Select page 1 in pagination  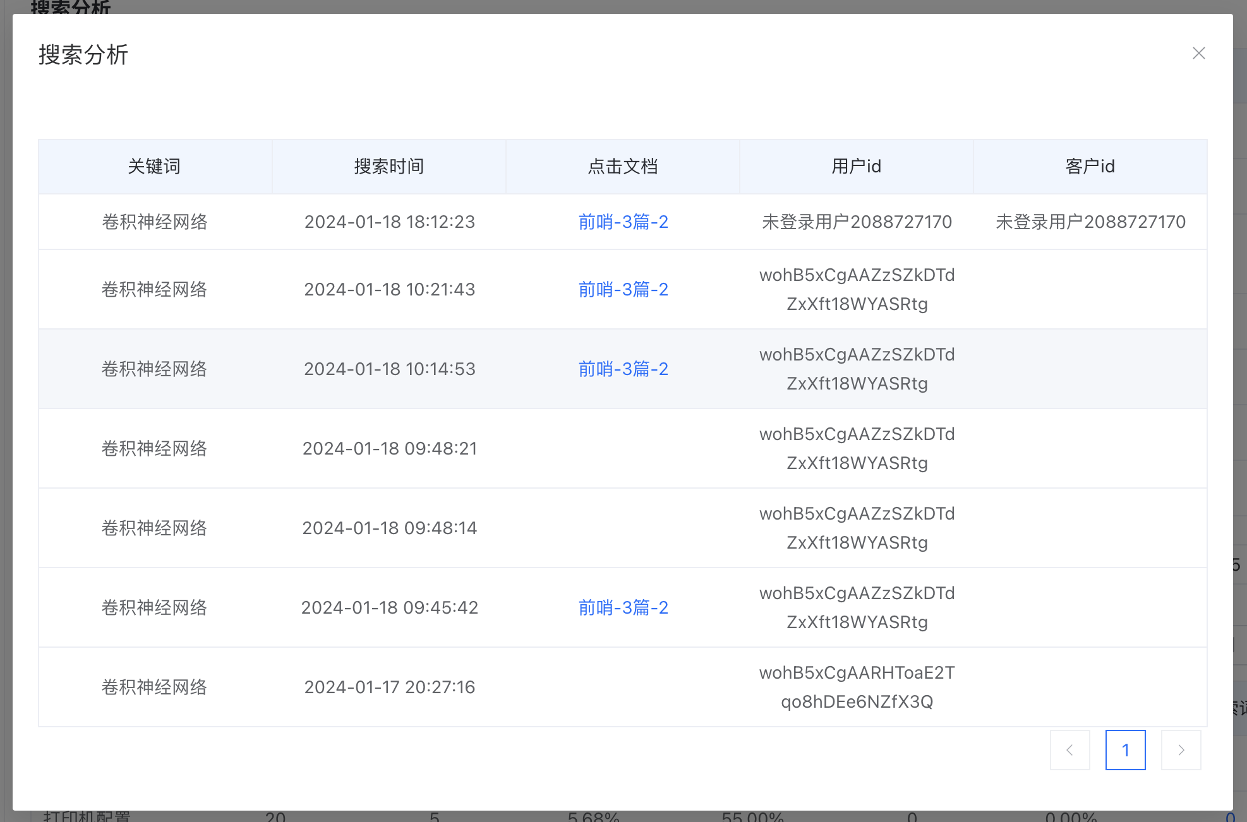pyautogui.click(x=1125, y=750)
